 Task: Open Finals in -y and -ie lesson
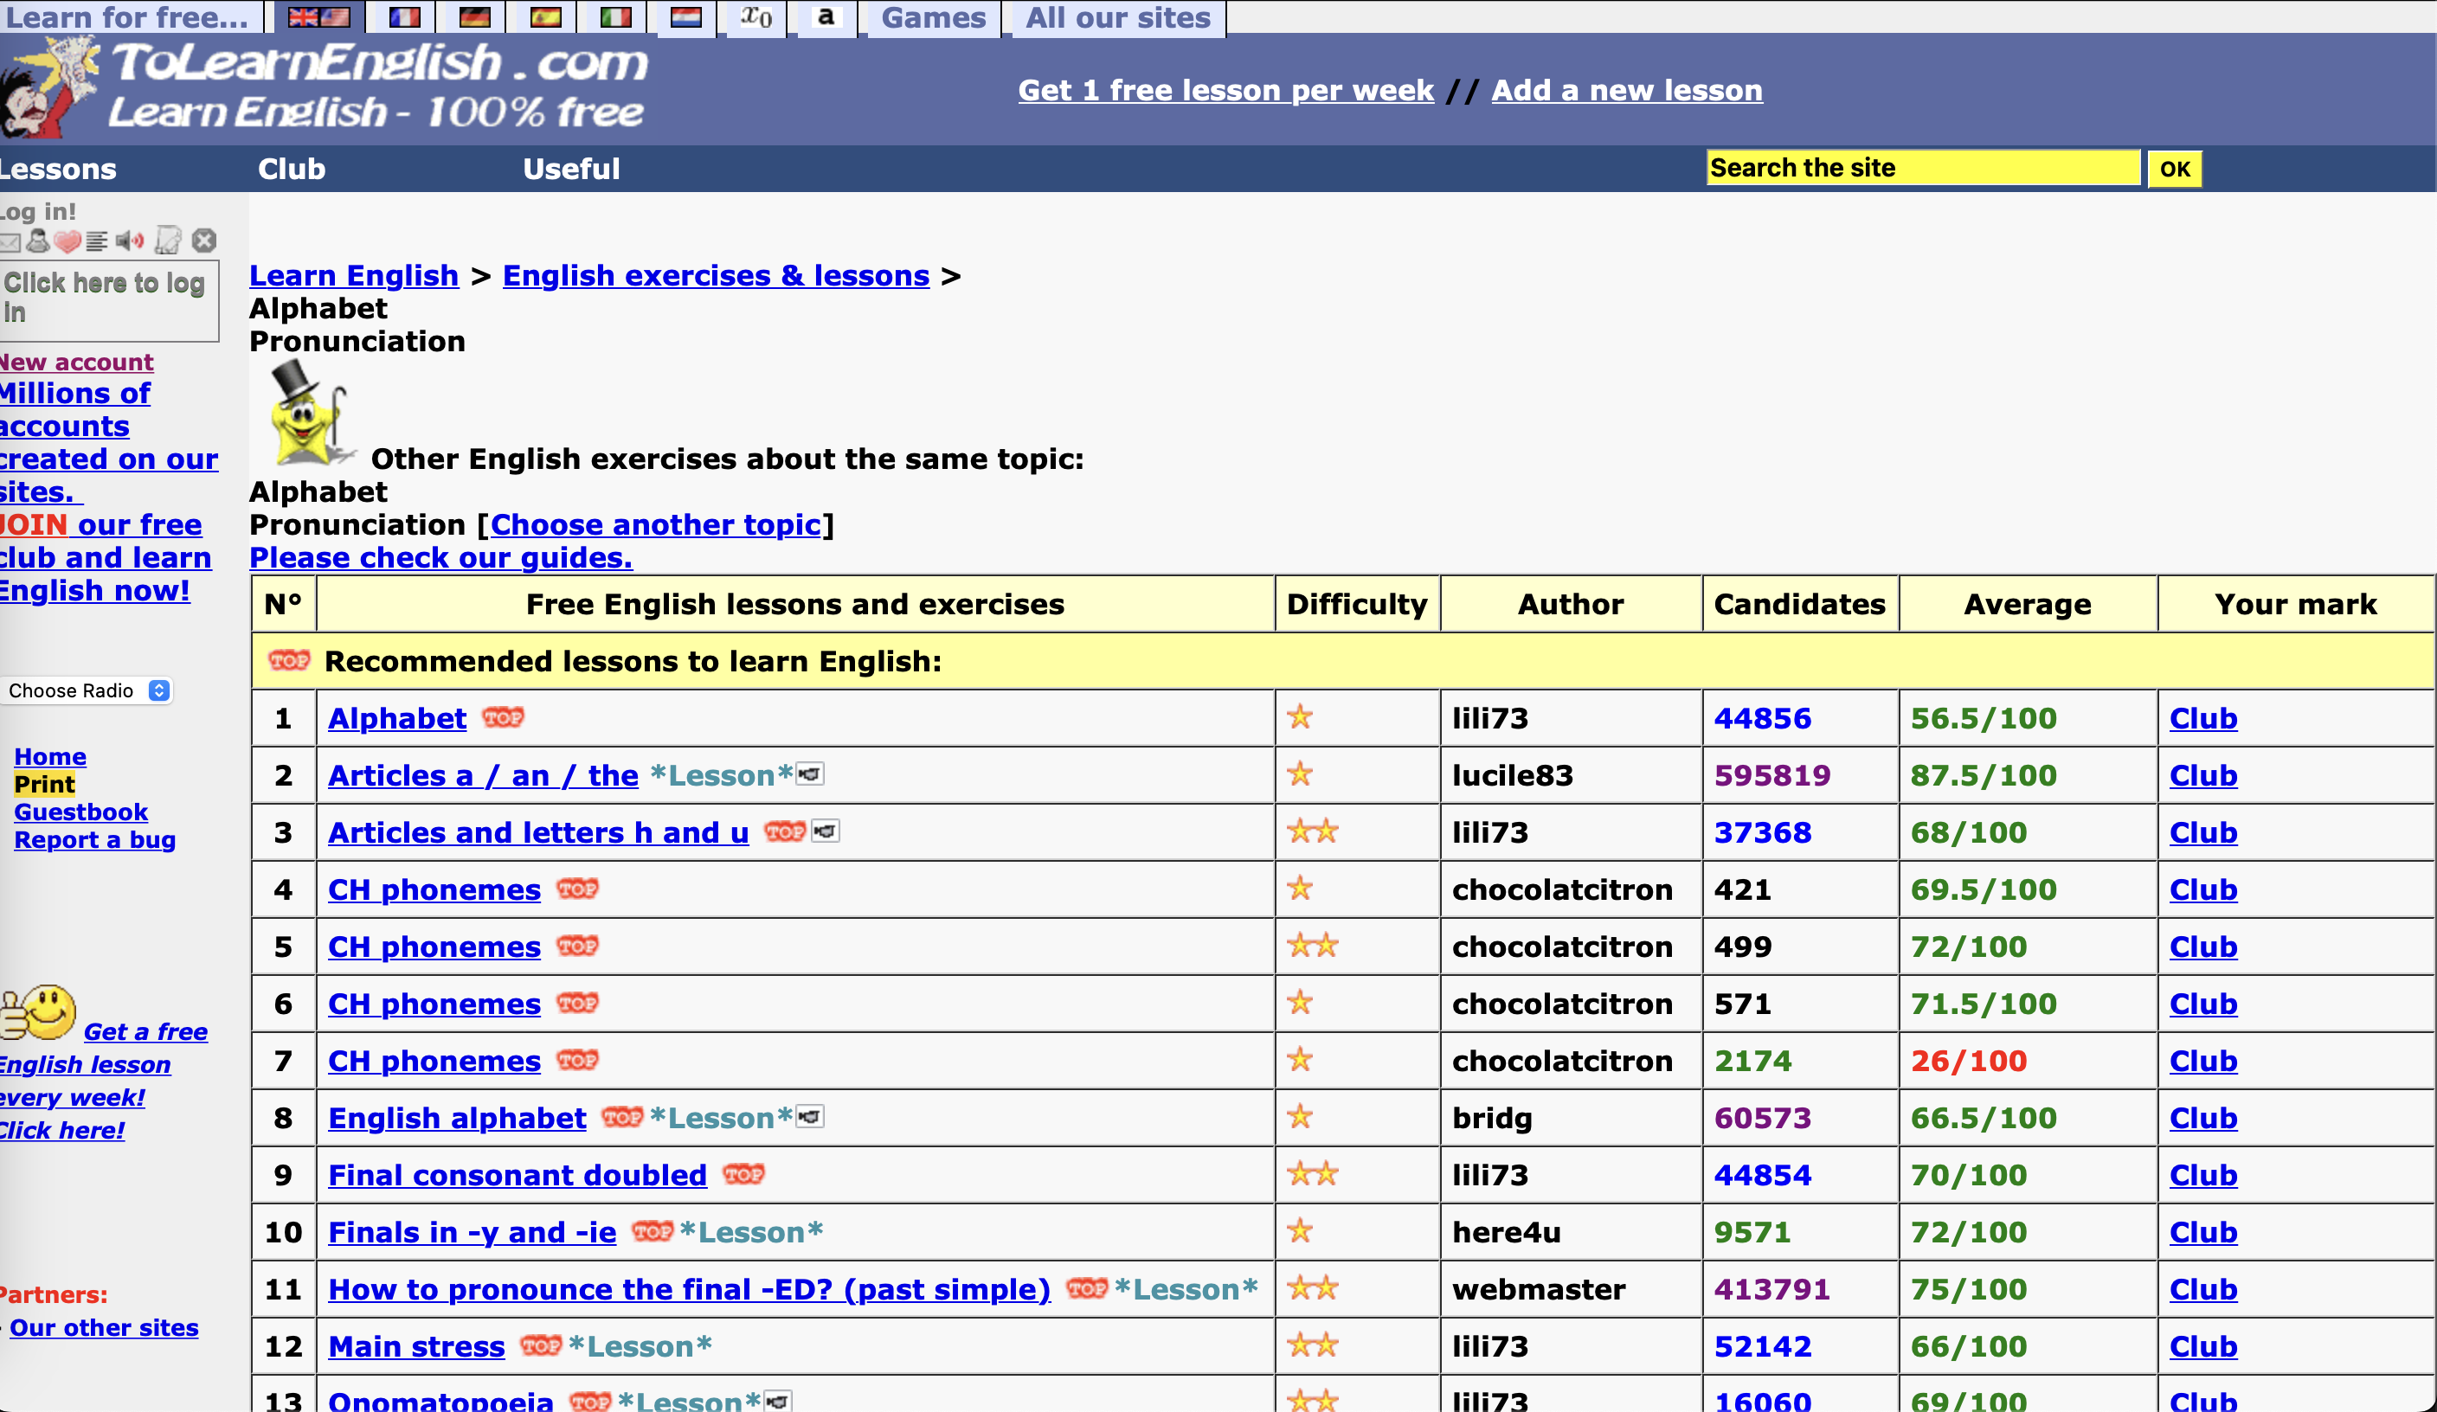472,1232
